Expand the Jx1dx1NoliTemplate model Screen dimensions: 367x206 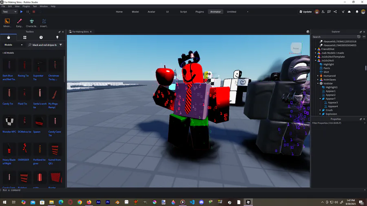316,57
